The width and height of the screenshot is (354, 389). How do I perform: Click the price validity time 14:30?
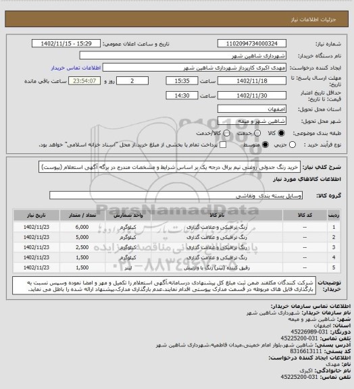182,95
